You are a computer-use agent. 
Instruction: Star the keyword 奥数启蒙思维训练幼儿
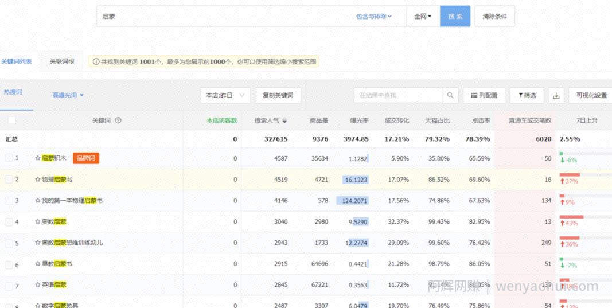38,243
